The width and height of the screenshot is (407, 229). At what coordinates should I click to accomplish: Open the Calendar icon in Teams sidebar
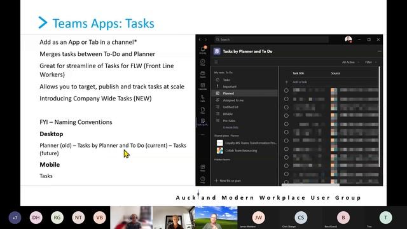pyautogui.click(x=203, y=87)
